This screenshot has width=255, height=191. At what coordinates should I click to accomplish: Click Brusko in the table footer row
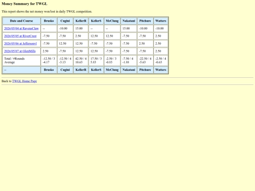pyautogui.click(x=49, y=70)
